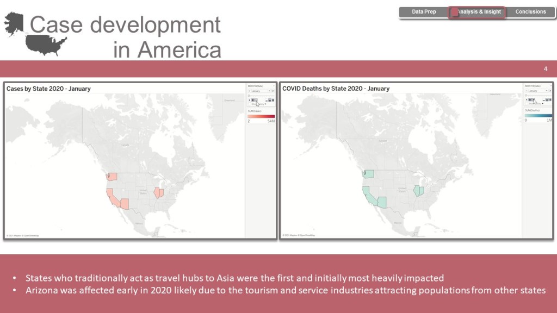Screen dimensions: 557x313
Task: Select fast playback speed in Cases panel
Action: tap(273, 100)
